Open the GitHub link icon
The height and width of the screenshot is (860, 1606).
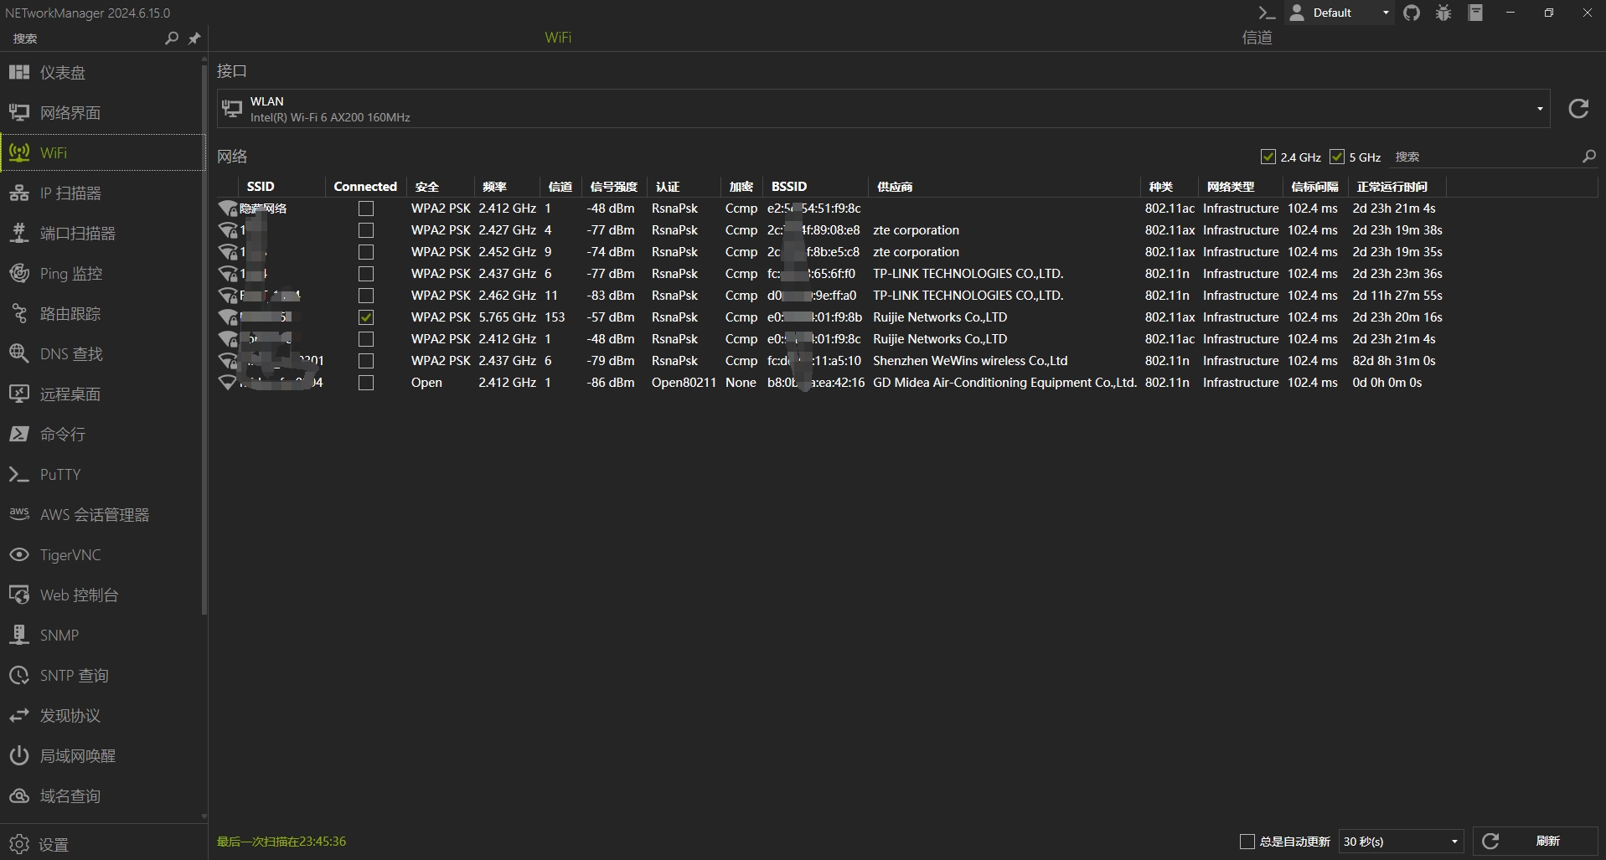(x=1412, y=13)
